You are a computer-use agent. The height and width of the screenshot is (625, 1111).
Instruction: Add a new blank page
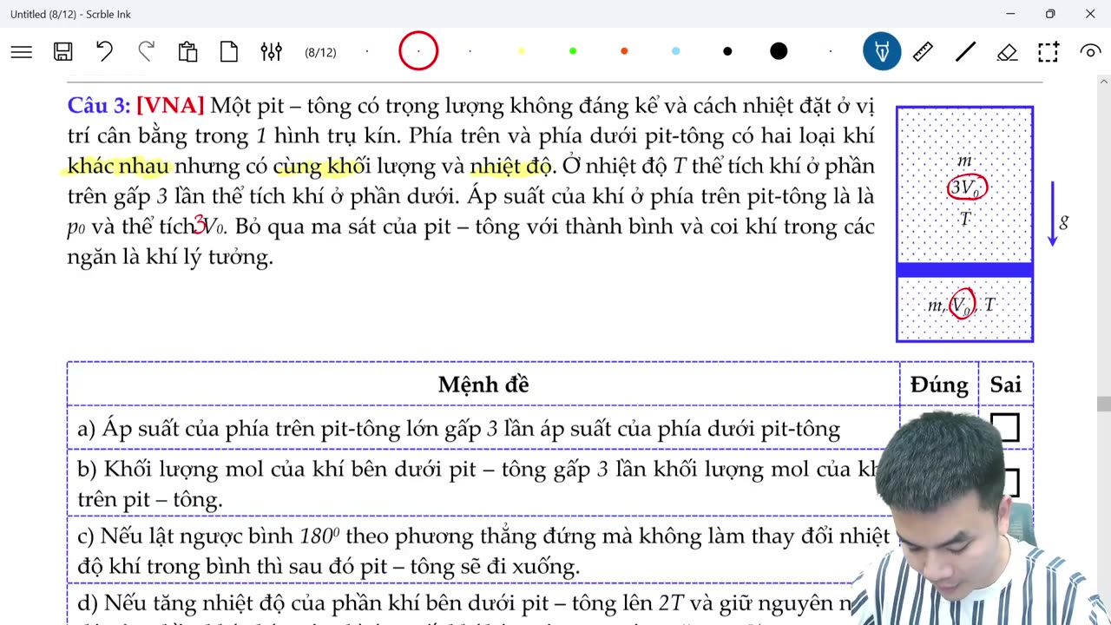click(229, 52)
